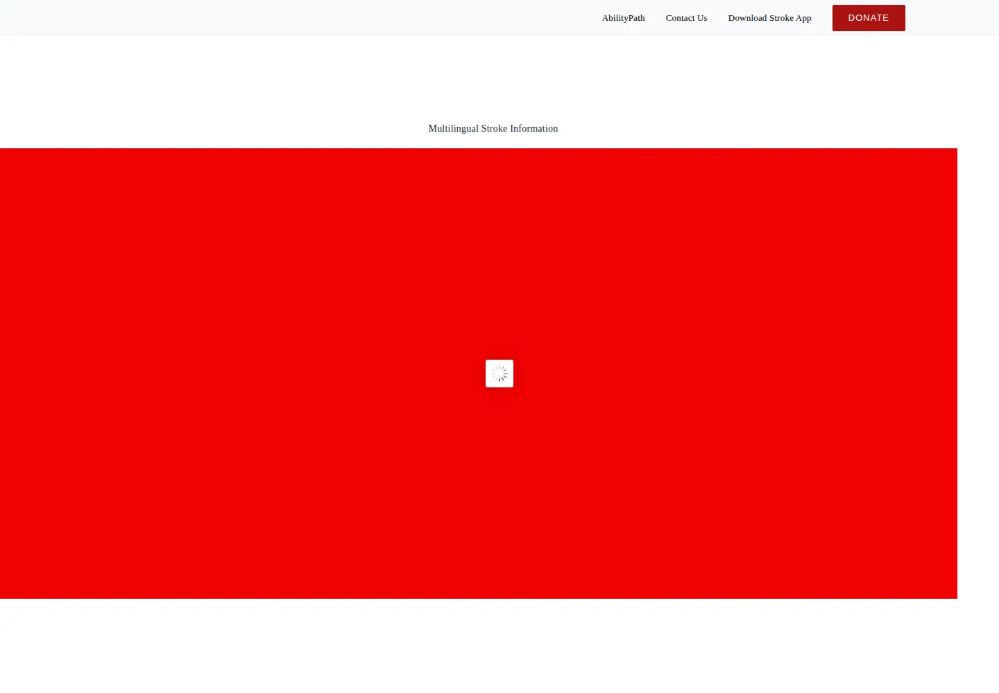Click the red DONATE button
This screenshot has height=693, width=999.
pos(869,18)
